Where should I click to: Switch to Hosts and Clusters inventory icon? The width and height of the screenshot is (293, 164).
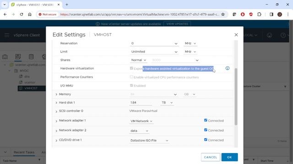5,56
